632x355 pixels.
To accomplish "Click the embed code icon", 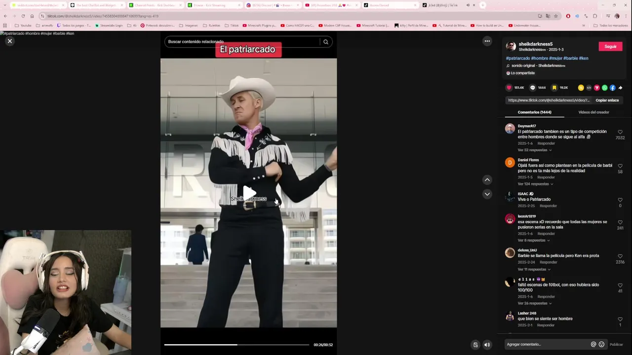I will [589, 88].
